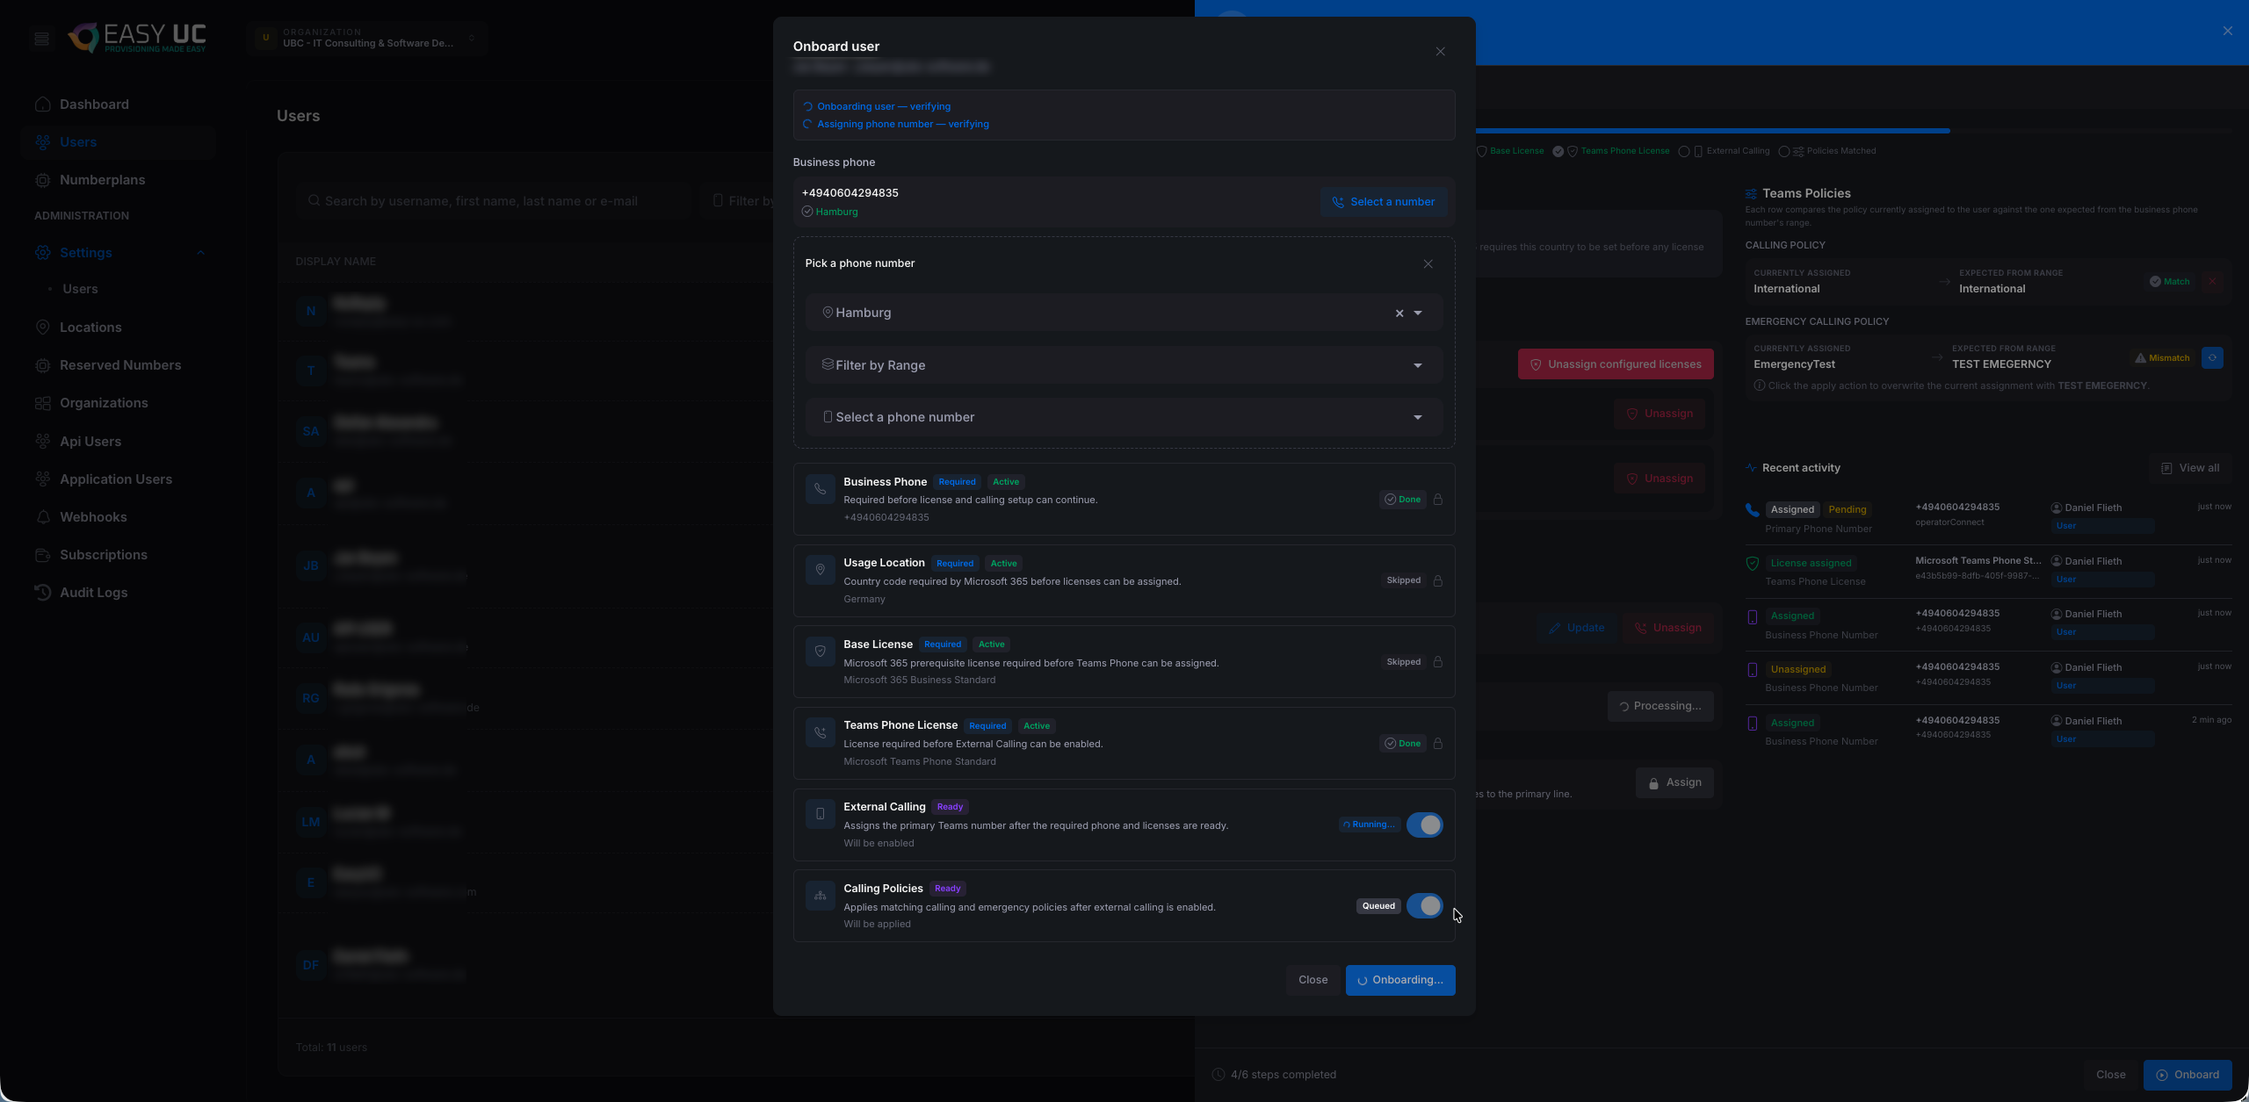Screen dimensions: 2249x1102
Task: Click the Organizations icon in the sidebar
Action: [x=42, y=403]
